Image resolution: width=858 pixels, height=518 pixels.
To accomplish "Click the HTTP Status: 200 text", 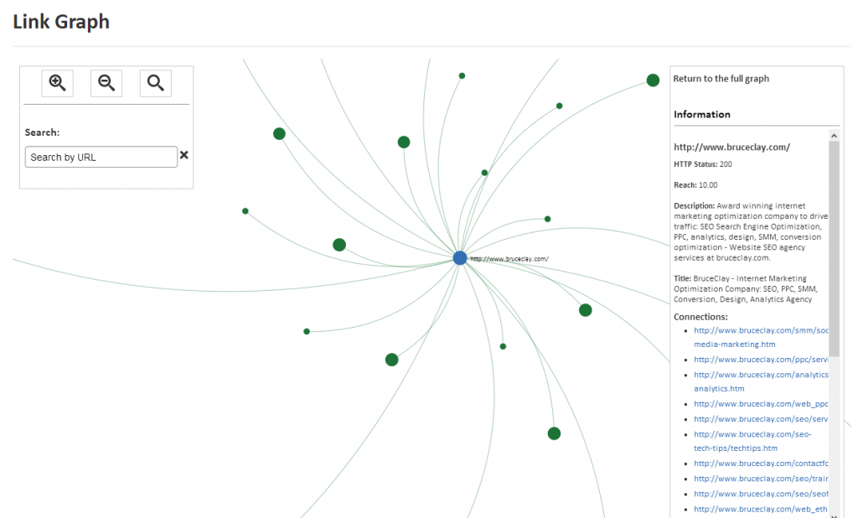I will point(703,164).
